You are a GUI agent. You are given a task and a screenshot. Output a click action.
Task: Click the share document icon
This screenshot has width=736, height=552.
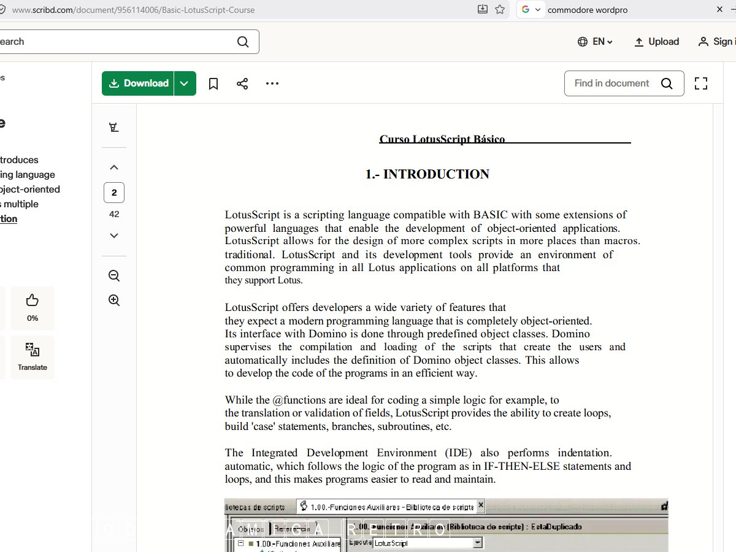point(242,83)
